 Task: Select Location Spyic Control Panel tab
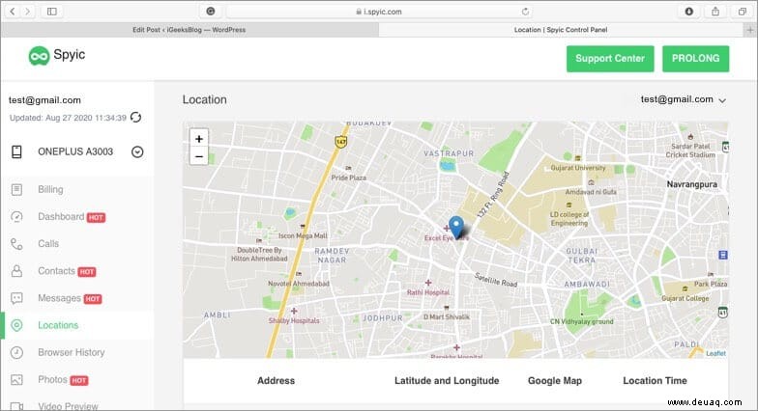coord(561,30)
